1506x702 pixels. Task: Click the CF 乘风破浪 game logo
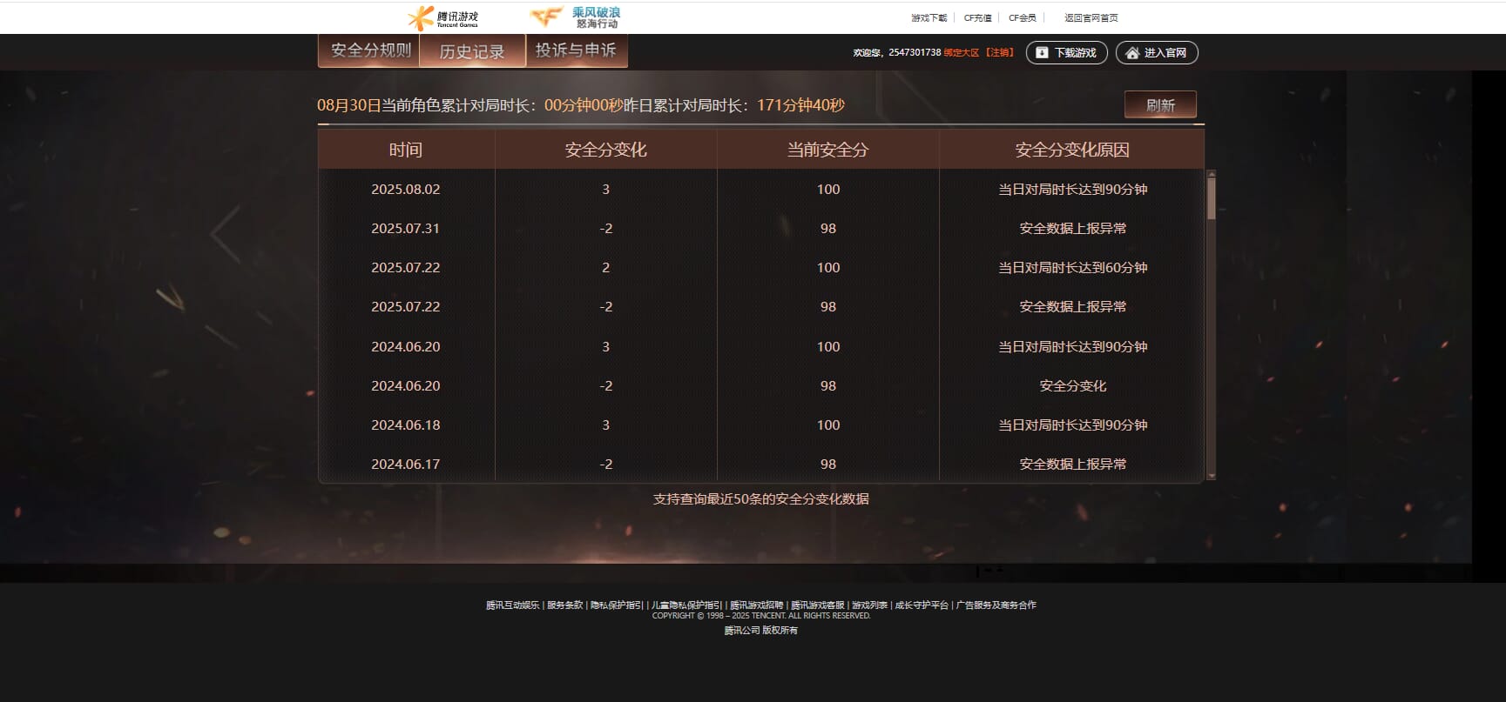click(x=575, y=17)
